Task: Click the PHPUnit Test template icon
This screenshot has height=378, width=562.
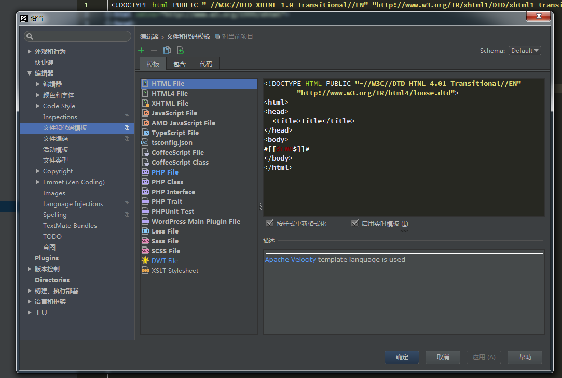Action: click(145, 211)
